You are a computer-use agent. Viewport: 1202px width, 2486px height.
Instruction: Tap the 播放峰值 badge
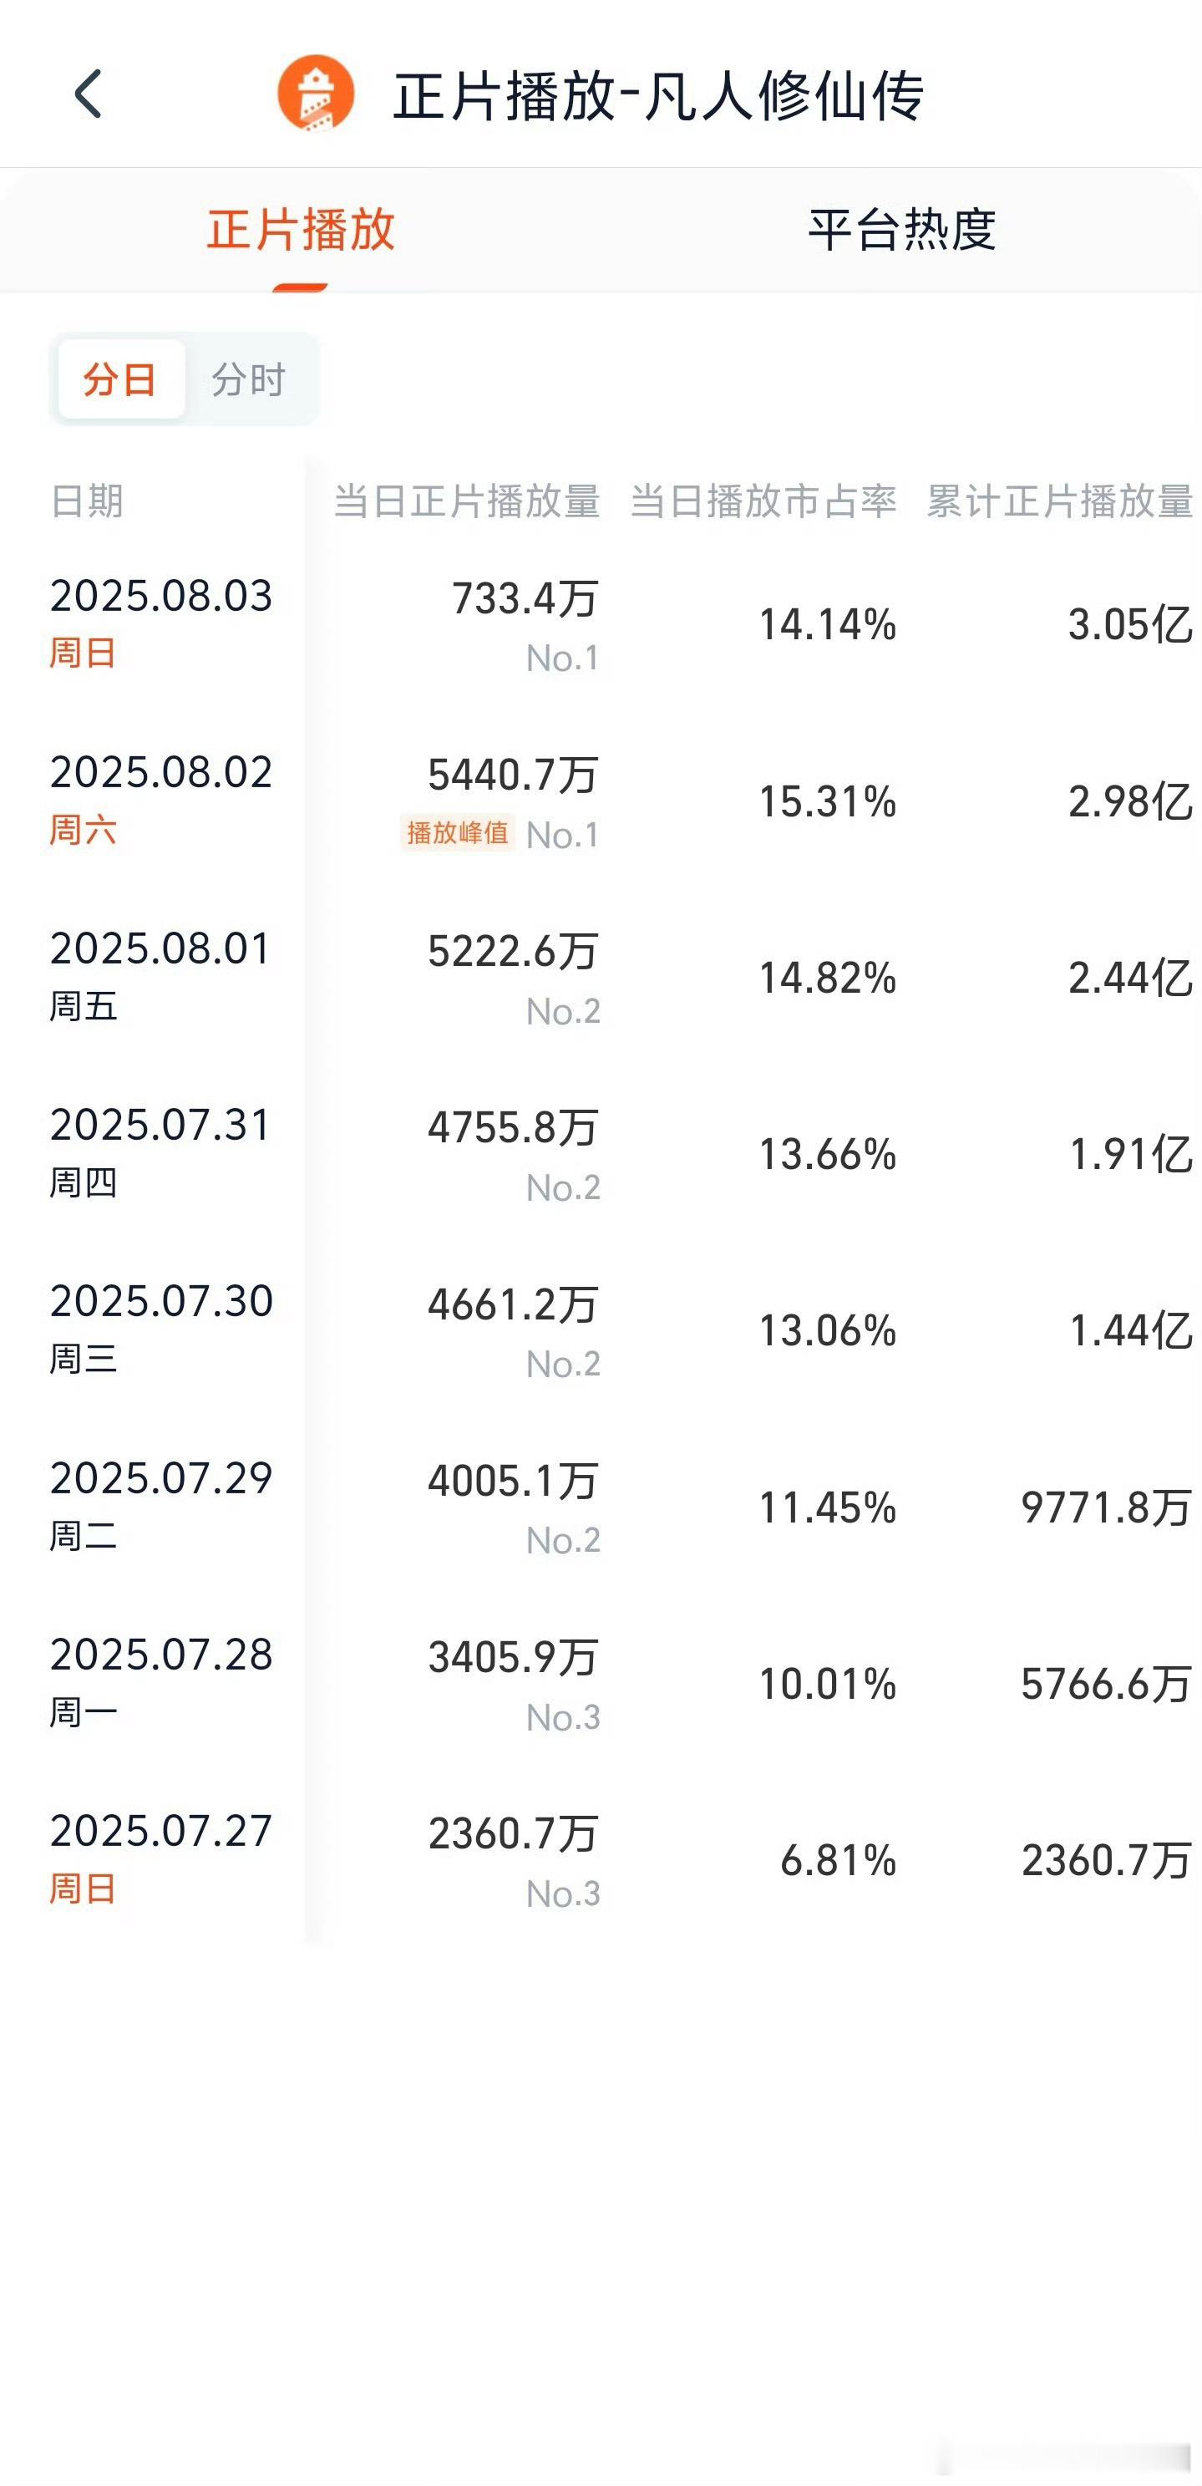457,833
